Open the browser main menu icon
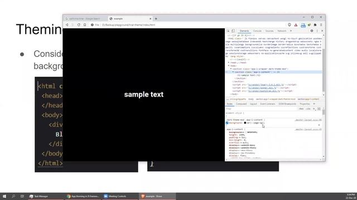The width and height of the screenshot is (357, 200). (x=321, y=24)
